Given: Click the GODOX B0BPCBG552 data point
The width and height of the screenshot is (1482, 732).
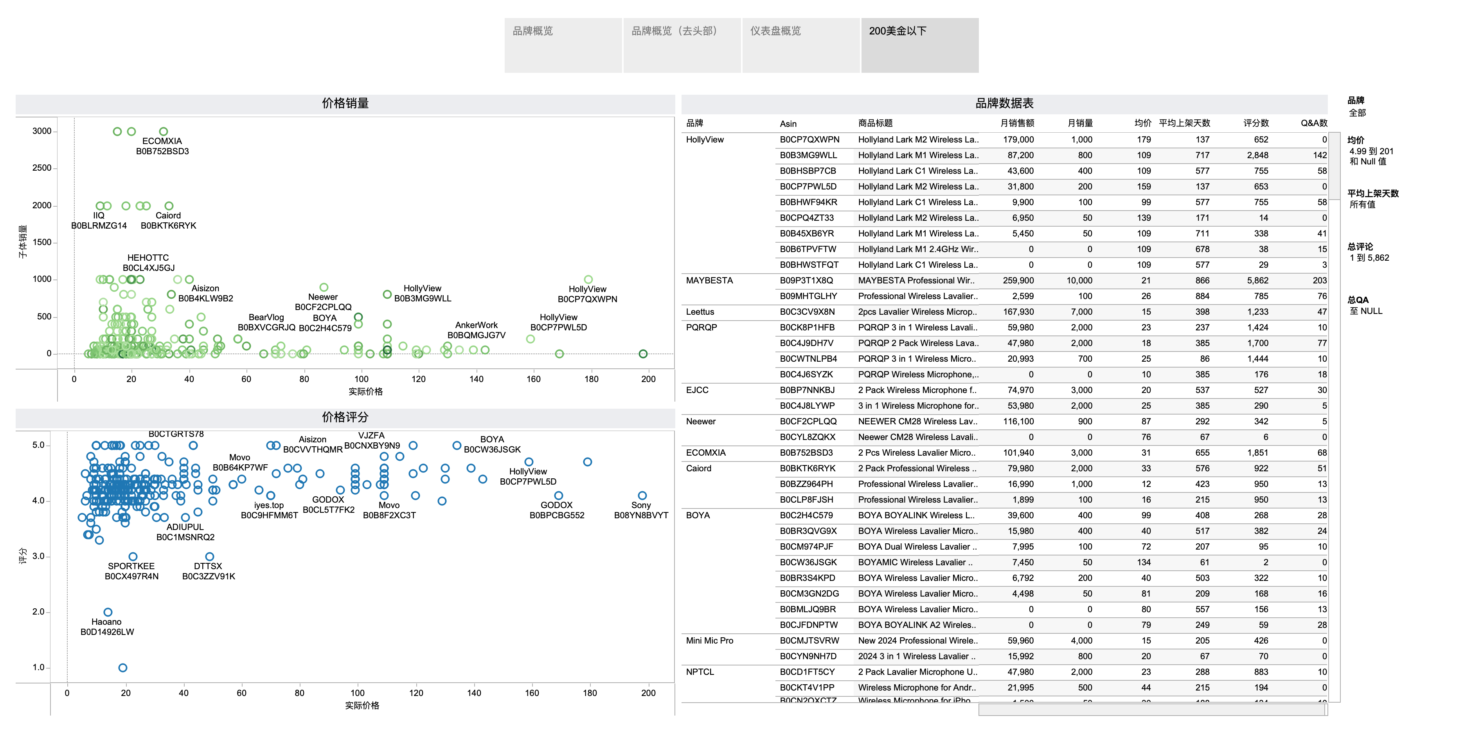Looking at the screenshot, I should coord(559,496).
